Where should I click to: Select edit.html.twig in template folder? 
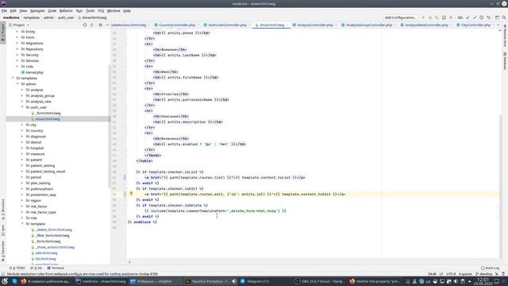point(46,253)
